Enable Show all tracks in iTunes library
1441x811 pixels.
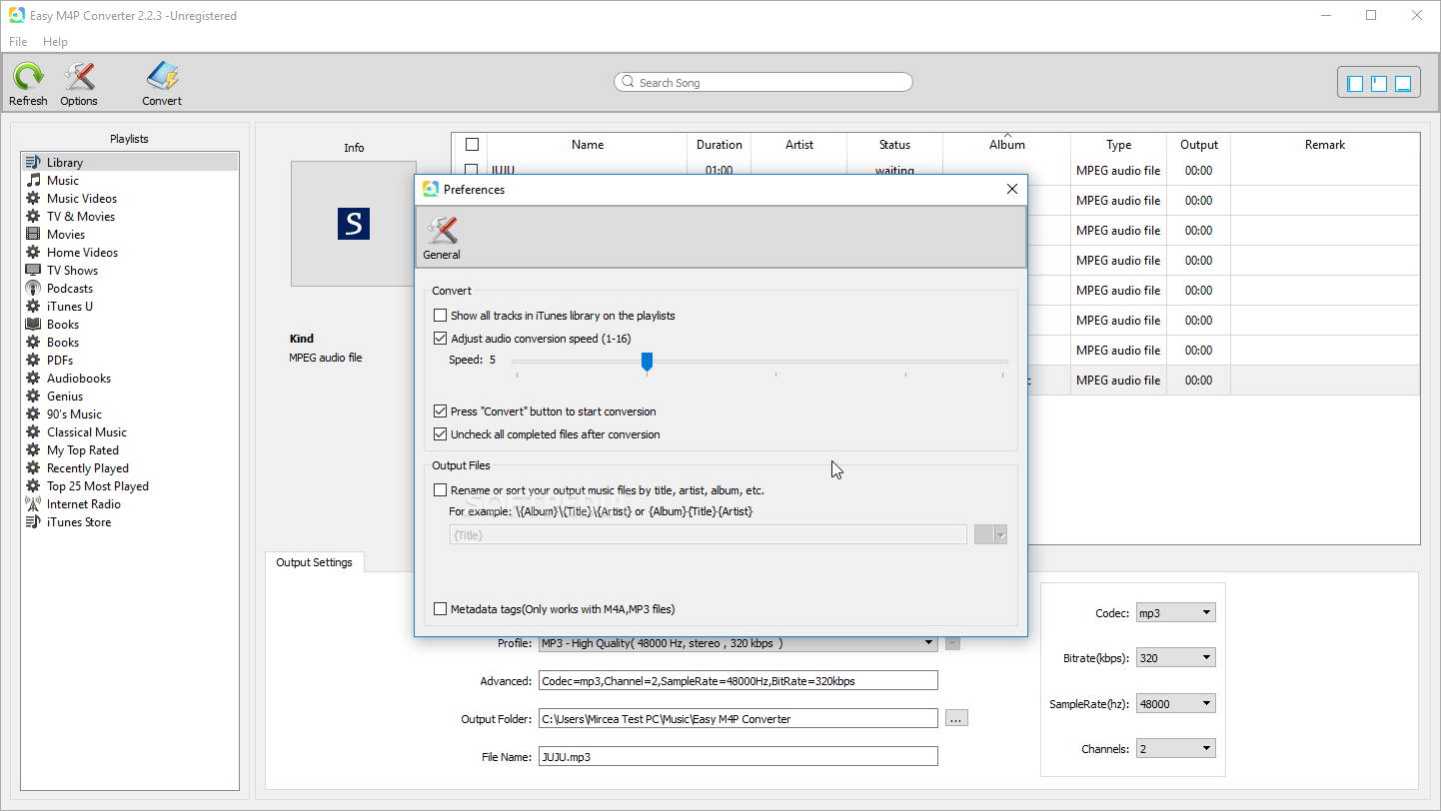441,316
